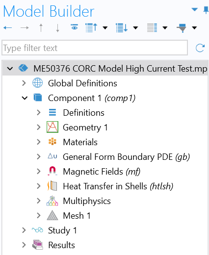Select the Results node
The image size is (209, 255).
coord(61,245)
